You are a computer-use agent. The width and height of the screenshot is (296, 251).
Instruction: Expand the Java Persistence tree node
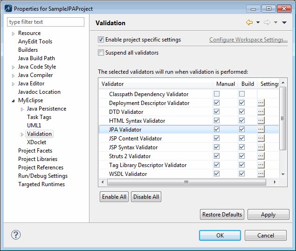click(22, 109)
